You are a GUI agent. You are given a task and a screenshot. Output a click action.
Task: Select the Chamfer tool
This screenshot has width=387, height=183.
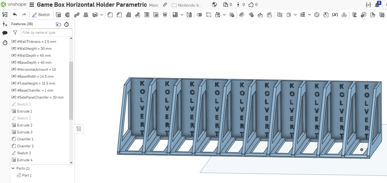[119, 15]
